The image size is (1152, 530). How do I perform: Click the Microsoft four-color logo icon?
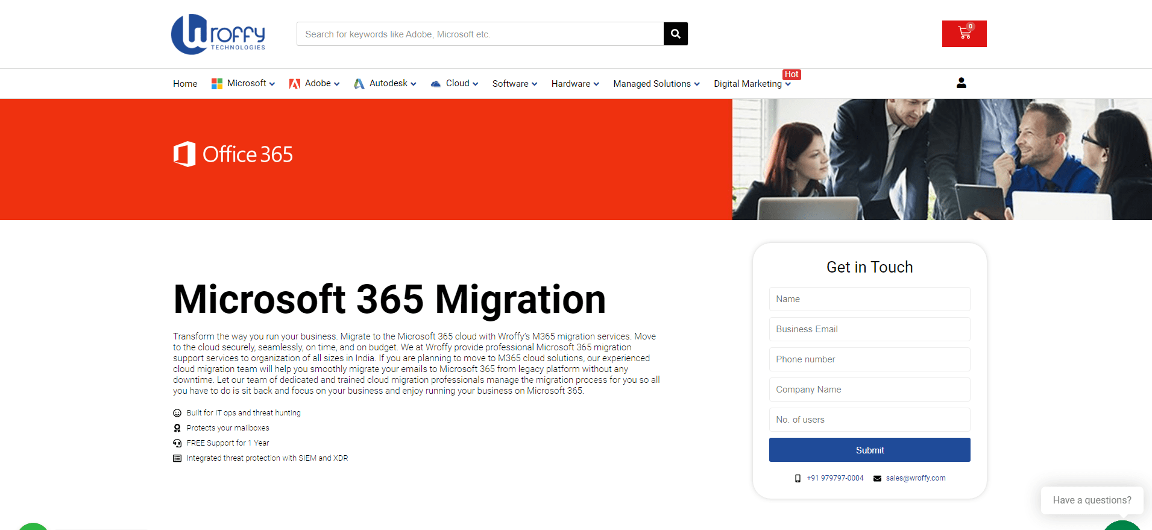point(217,83)
